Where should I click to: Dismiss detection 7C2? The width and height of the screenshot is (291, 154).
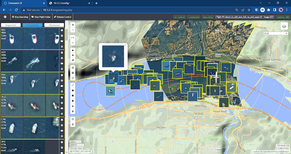click(x=62, y=103)
